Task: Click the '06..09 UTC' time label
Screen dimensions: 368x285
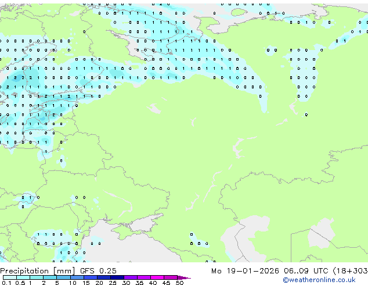Action: coord(306,271)
